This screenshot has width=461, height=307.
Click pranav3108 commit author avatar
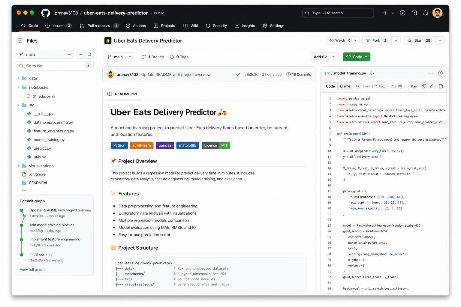(x=111, y=74)
